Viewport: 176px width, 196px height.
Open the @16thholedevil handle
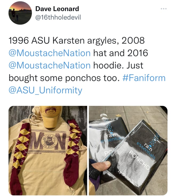(58, 17)
